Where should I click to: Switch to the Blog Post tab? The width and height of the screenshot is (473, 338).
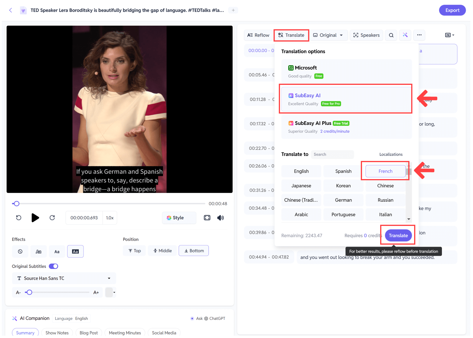click(89, 333)
